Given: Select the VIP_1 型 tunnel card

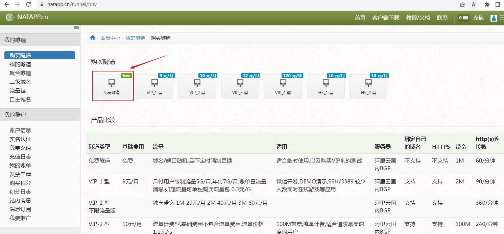Looking at the screenshot, I should click(154, 86).
